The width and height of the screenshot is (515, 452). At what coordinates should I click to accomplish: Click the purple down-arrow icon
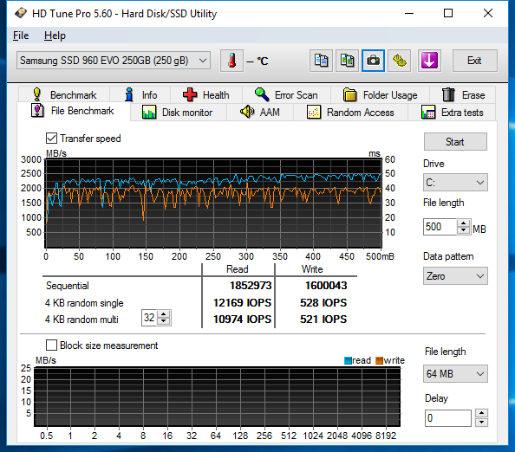(429, 61)
